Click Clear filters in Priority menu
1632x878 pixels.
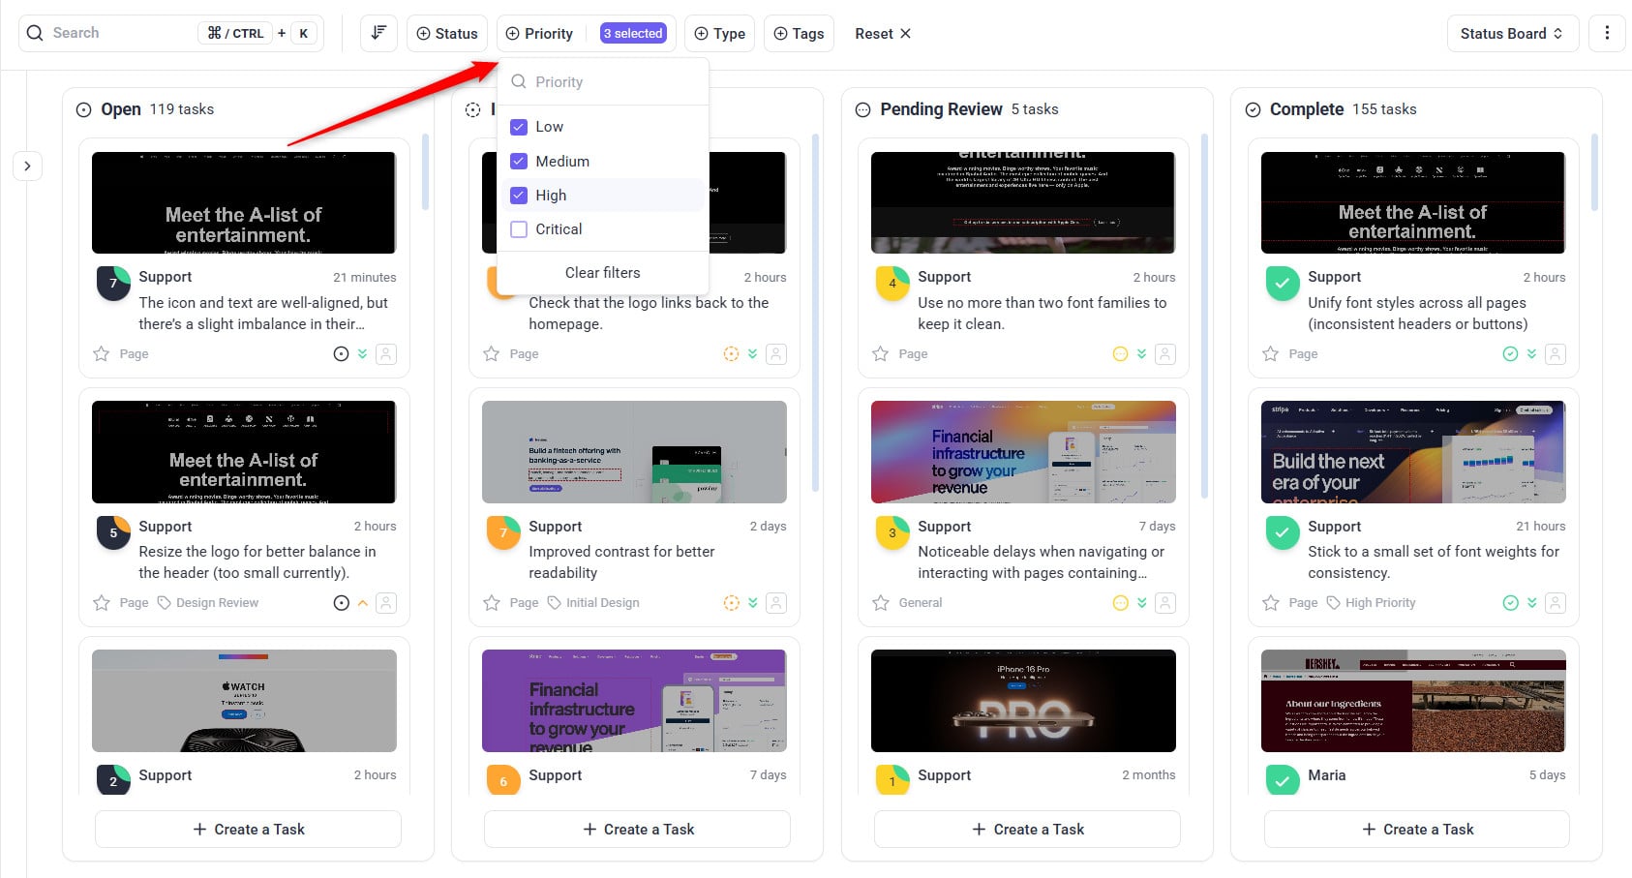[602, 273]
